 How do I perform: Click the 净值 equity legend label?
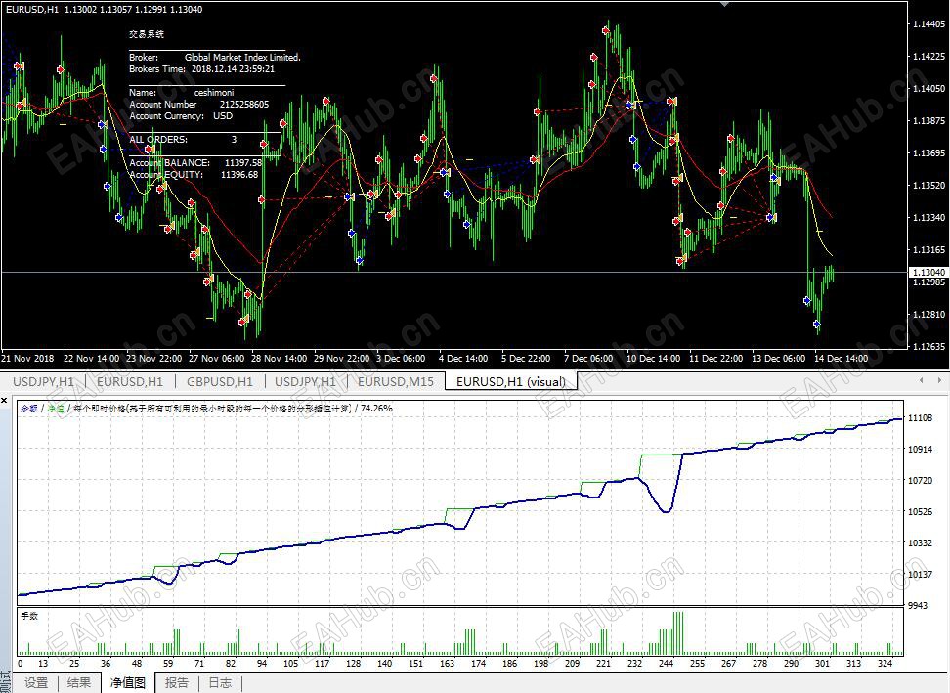pos(56,409)
